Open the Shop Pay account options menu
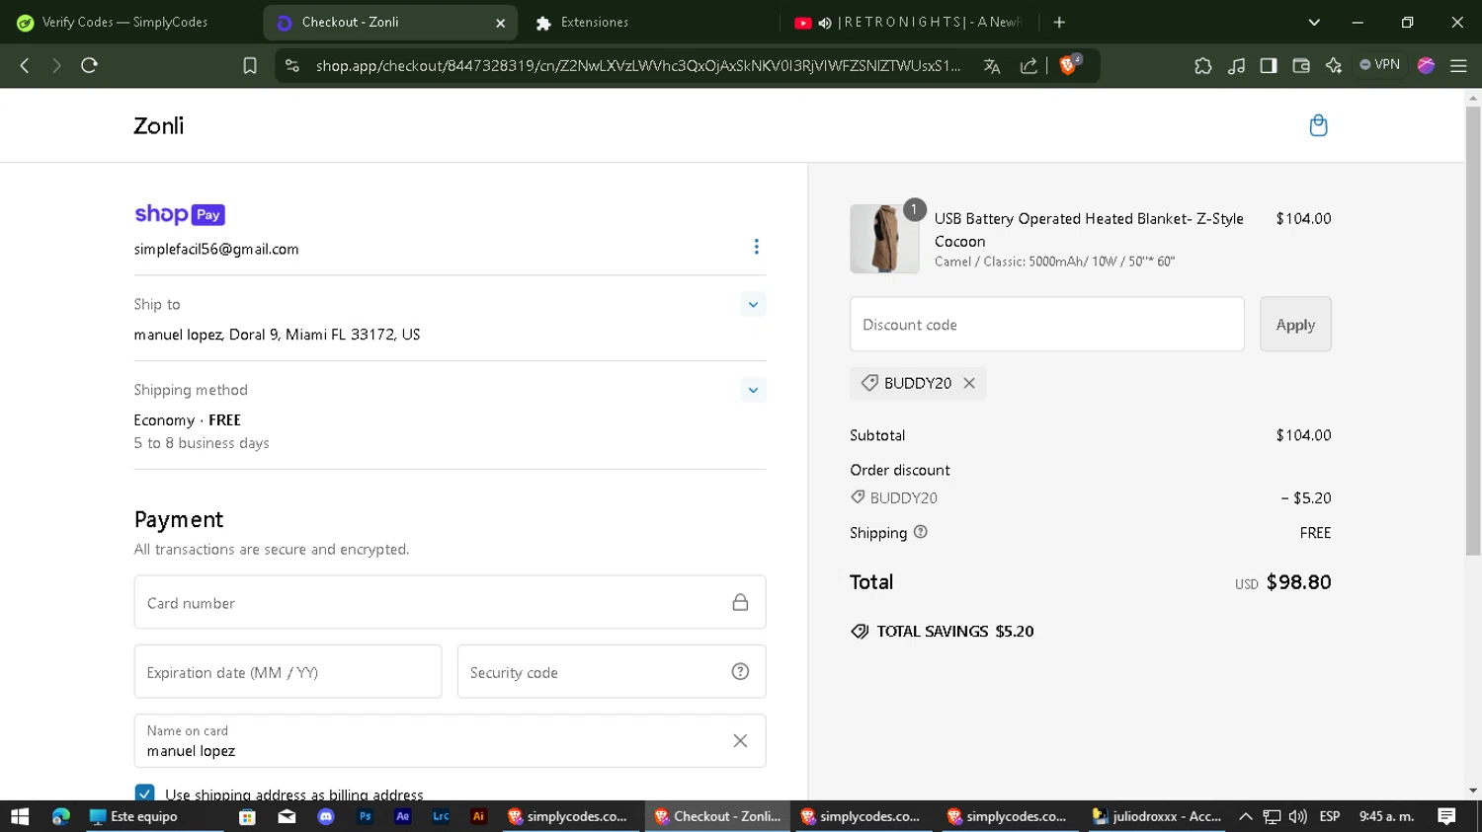 (757, 247)
